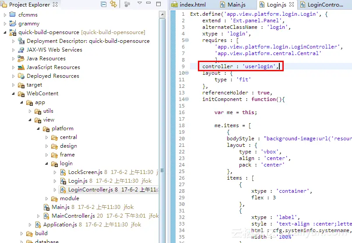This screenshot has width=352, height=243.
Task: Select the login folder
Action: 66,163
